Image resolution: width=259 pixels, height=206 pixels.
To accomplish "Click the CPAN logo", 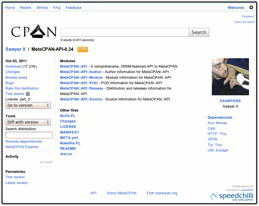I will coord(34,31).
